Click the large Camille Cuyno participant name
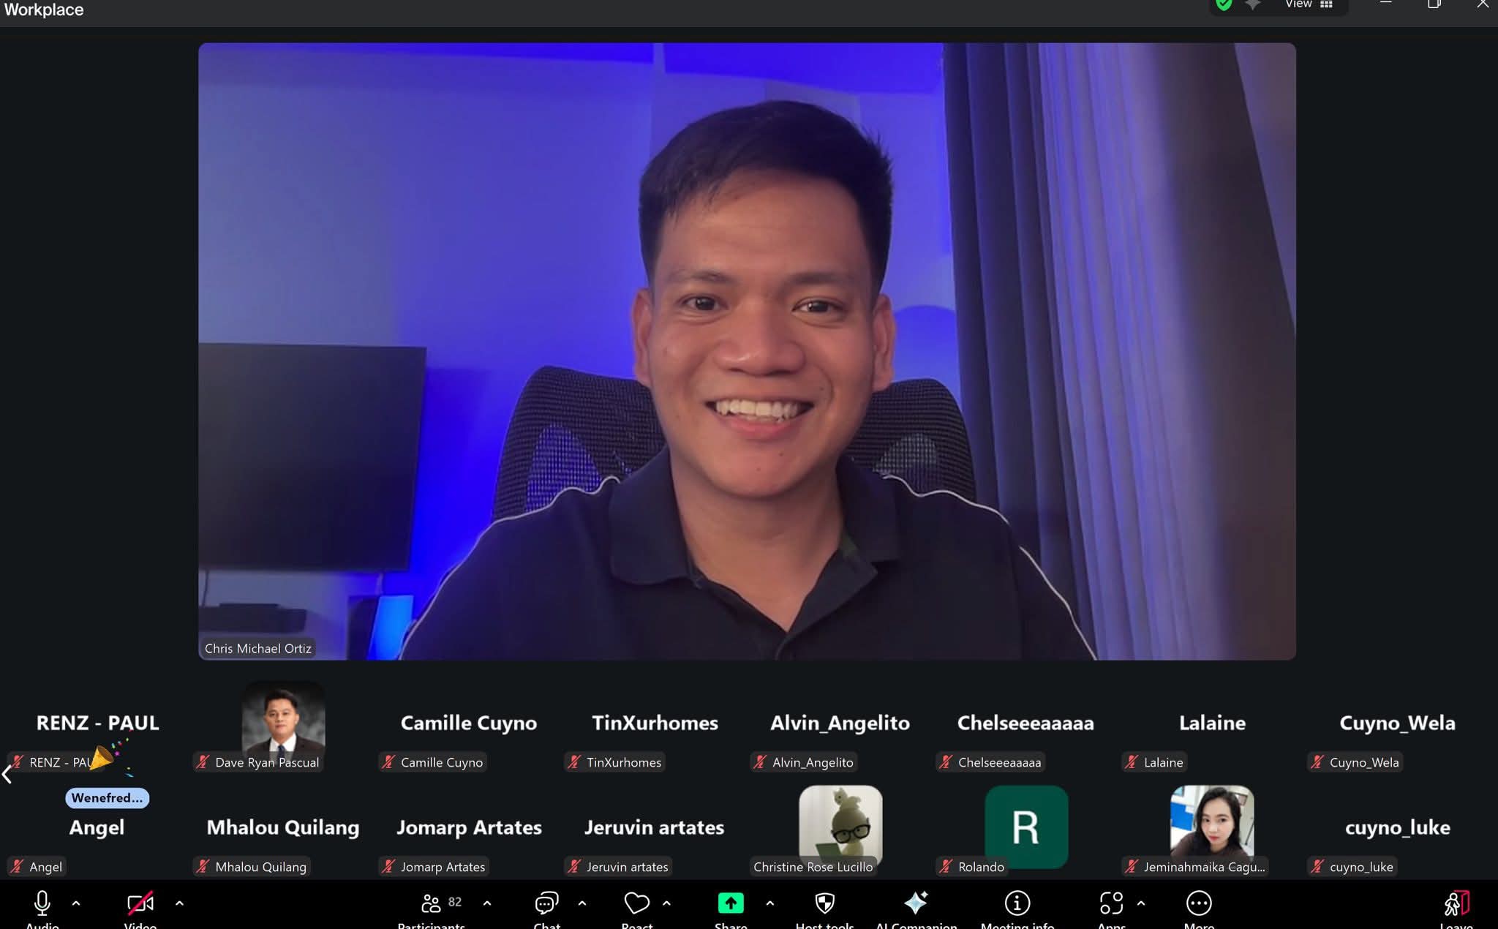 tap(469, 723)
